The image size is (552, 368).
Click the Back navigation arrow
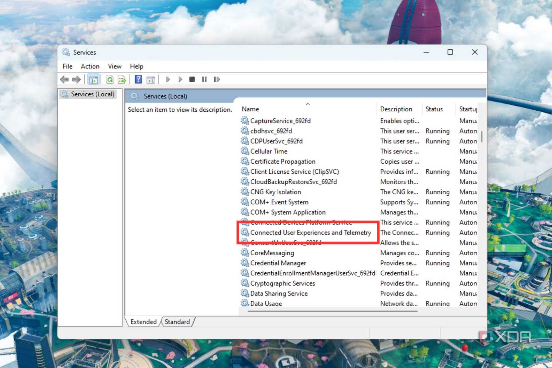point(64,79)
